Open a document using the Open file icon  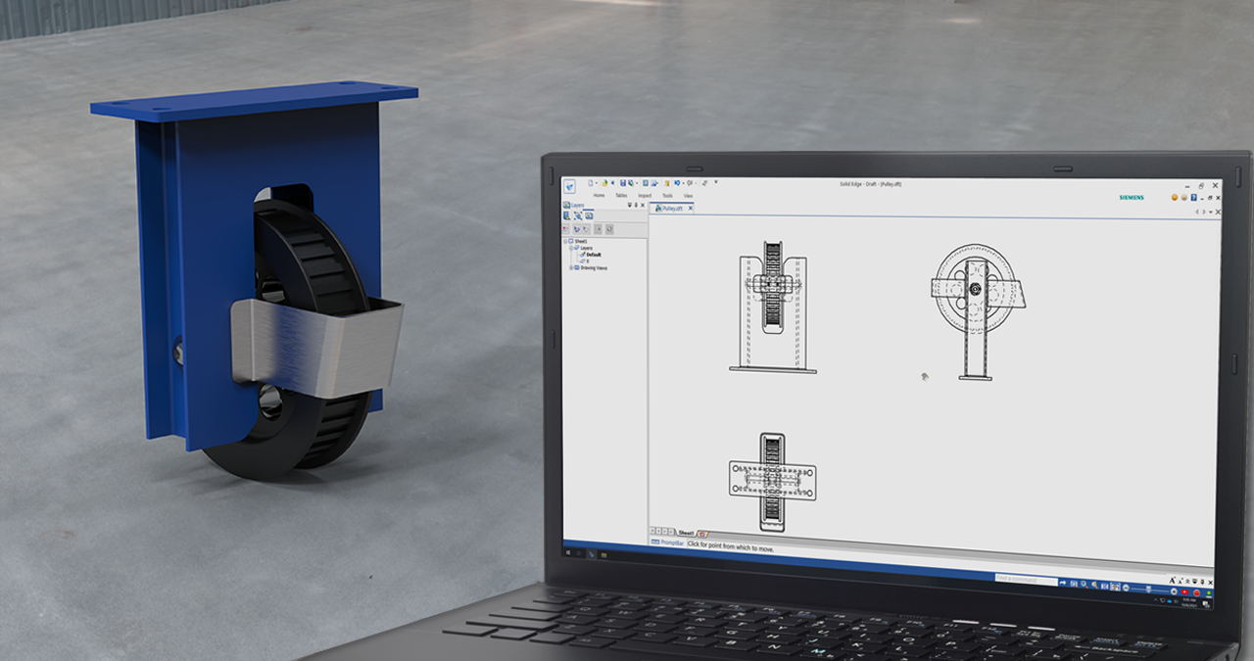pyautogui.click(x=604, y=183)
